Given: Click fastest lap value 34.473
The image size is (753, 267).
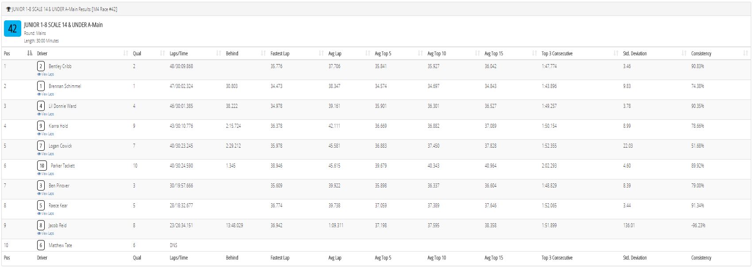Looking at the screenshot, I should click(x=277, y=86).
